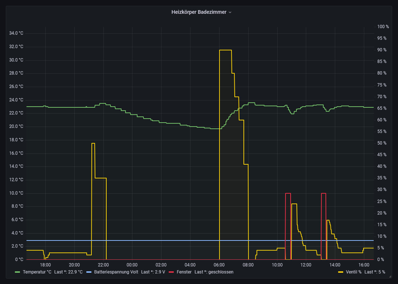Click the 00:00 x-axis time label
This screenshot has height=284, width=398.
pyautogui.click(x=132, y=265)
